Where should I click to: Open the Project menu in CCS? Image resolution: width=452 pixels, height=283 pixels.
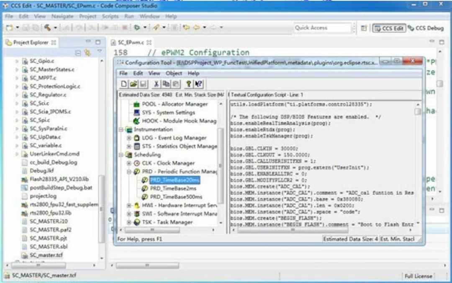tap(87, 16)
